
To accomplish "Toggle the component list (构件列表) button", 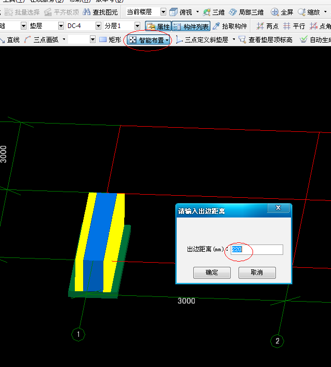I will 191,26.
